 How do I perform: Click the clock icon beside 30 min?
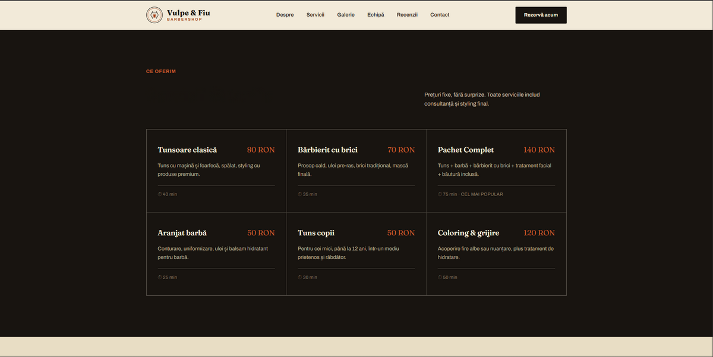[300, 277]
